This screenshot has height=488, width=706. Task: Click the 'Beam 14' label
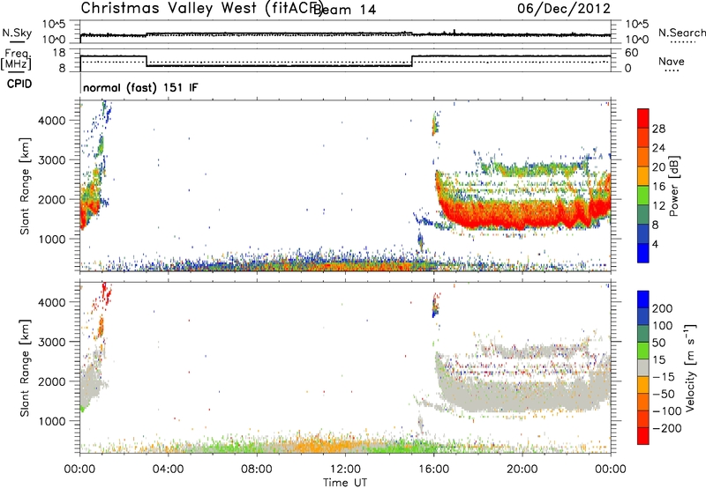tap(346, 10)
